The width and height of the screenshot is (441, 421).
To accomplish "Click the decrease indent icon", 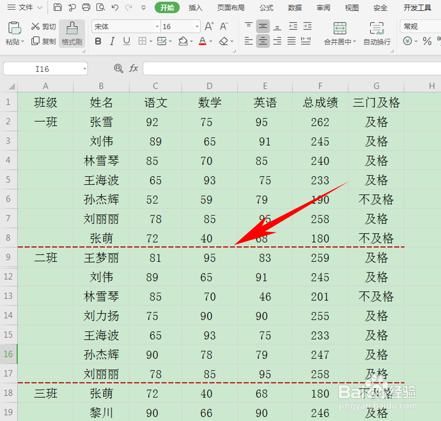I will click(293, 26).
